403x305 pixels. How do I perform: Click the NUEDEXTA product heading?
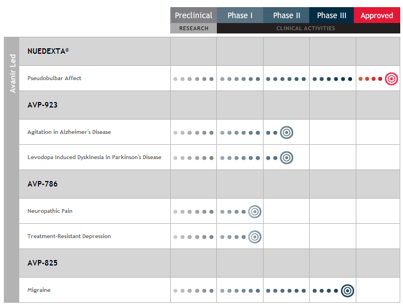(48, 51)
